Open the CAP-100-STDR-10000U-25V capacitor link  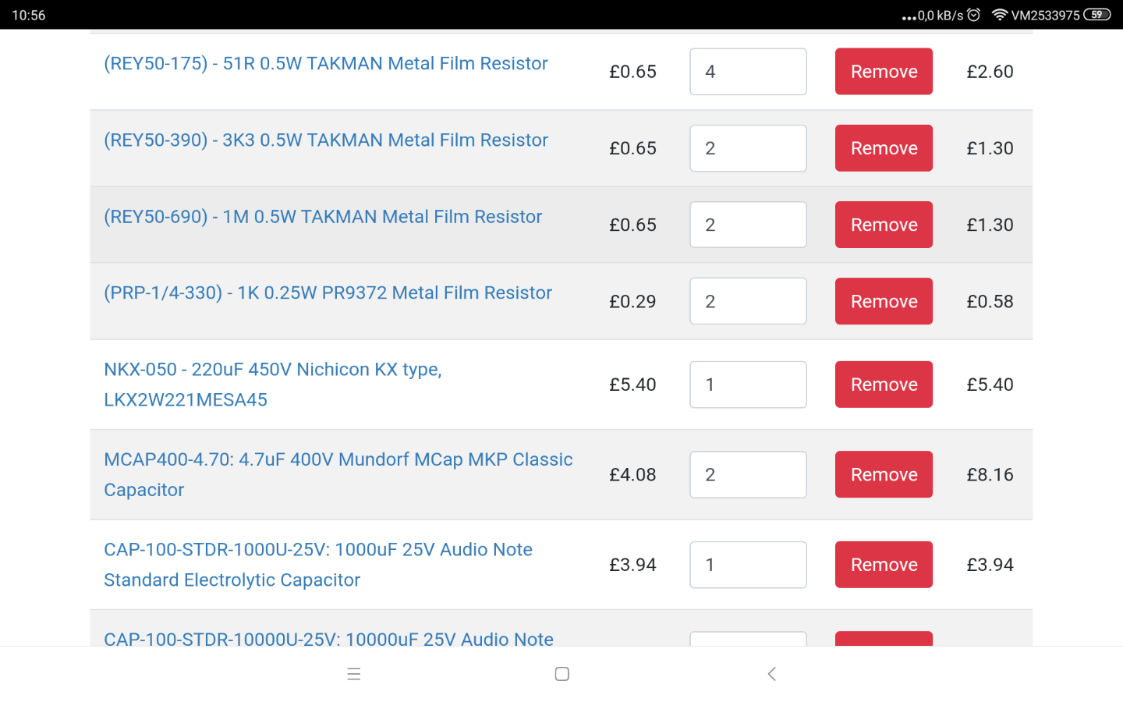328,639
